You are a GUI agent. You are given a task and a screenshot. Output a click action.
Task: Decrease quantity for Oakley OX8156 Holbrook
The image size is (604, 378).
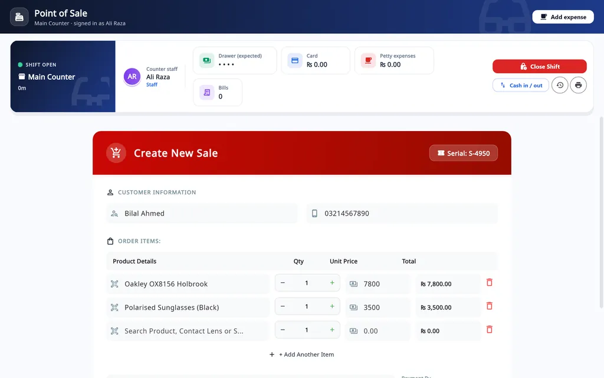283,283
